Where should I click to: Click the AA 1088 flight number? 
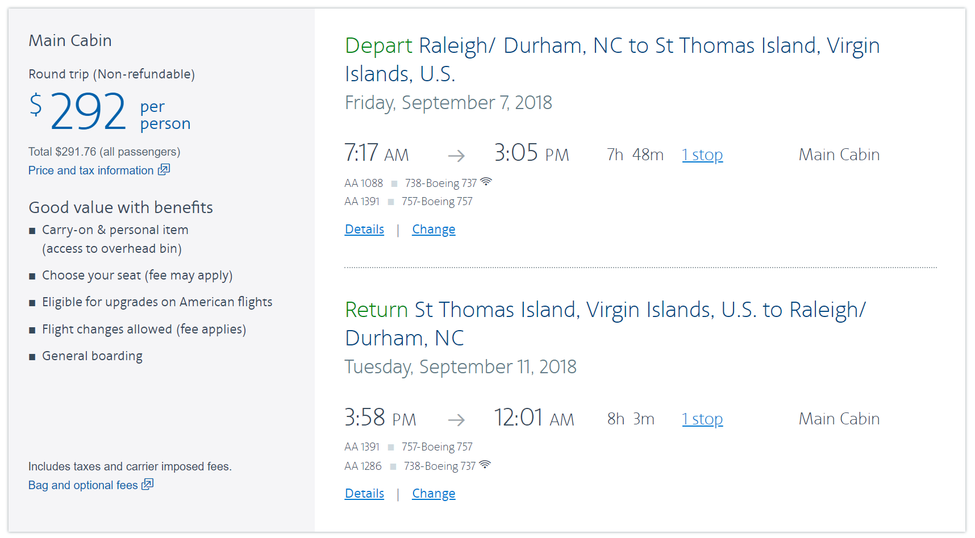point(364,183)
